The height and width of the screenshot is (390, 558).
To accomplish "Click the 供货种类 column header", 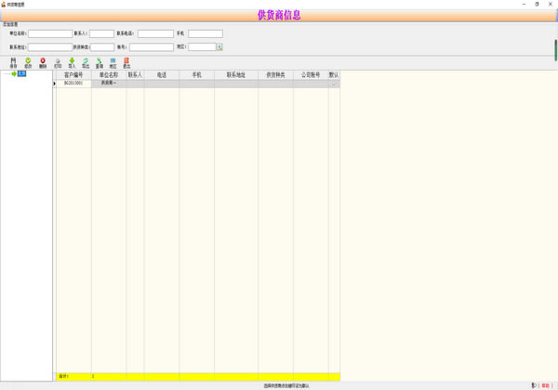I will [x=276, y=74].
